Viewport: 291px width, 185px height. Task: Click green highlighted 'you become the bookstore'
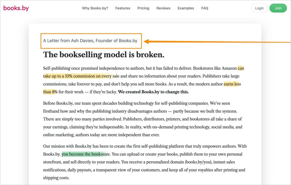point(86,154)
